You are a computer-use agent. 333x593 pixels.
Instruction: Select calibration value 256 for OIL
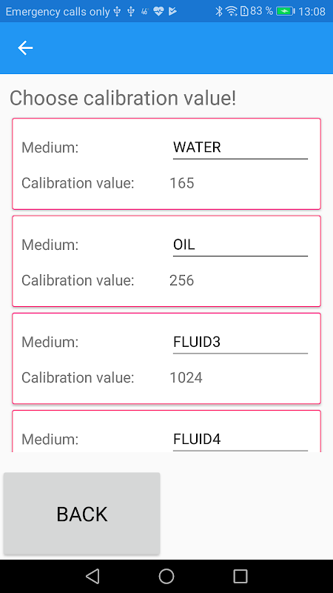[x=181, y=280]
